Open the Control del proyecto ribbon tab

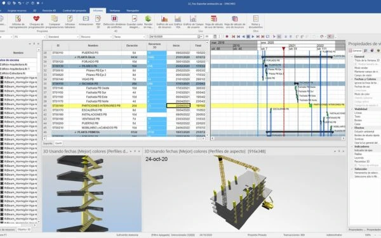coord(74,11)
